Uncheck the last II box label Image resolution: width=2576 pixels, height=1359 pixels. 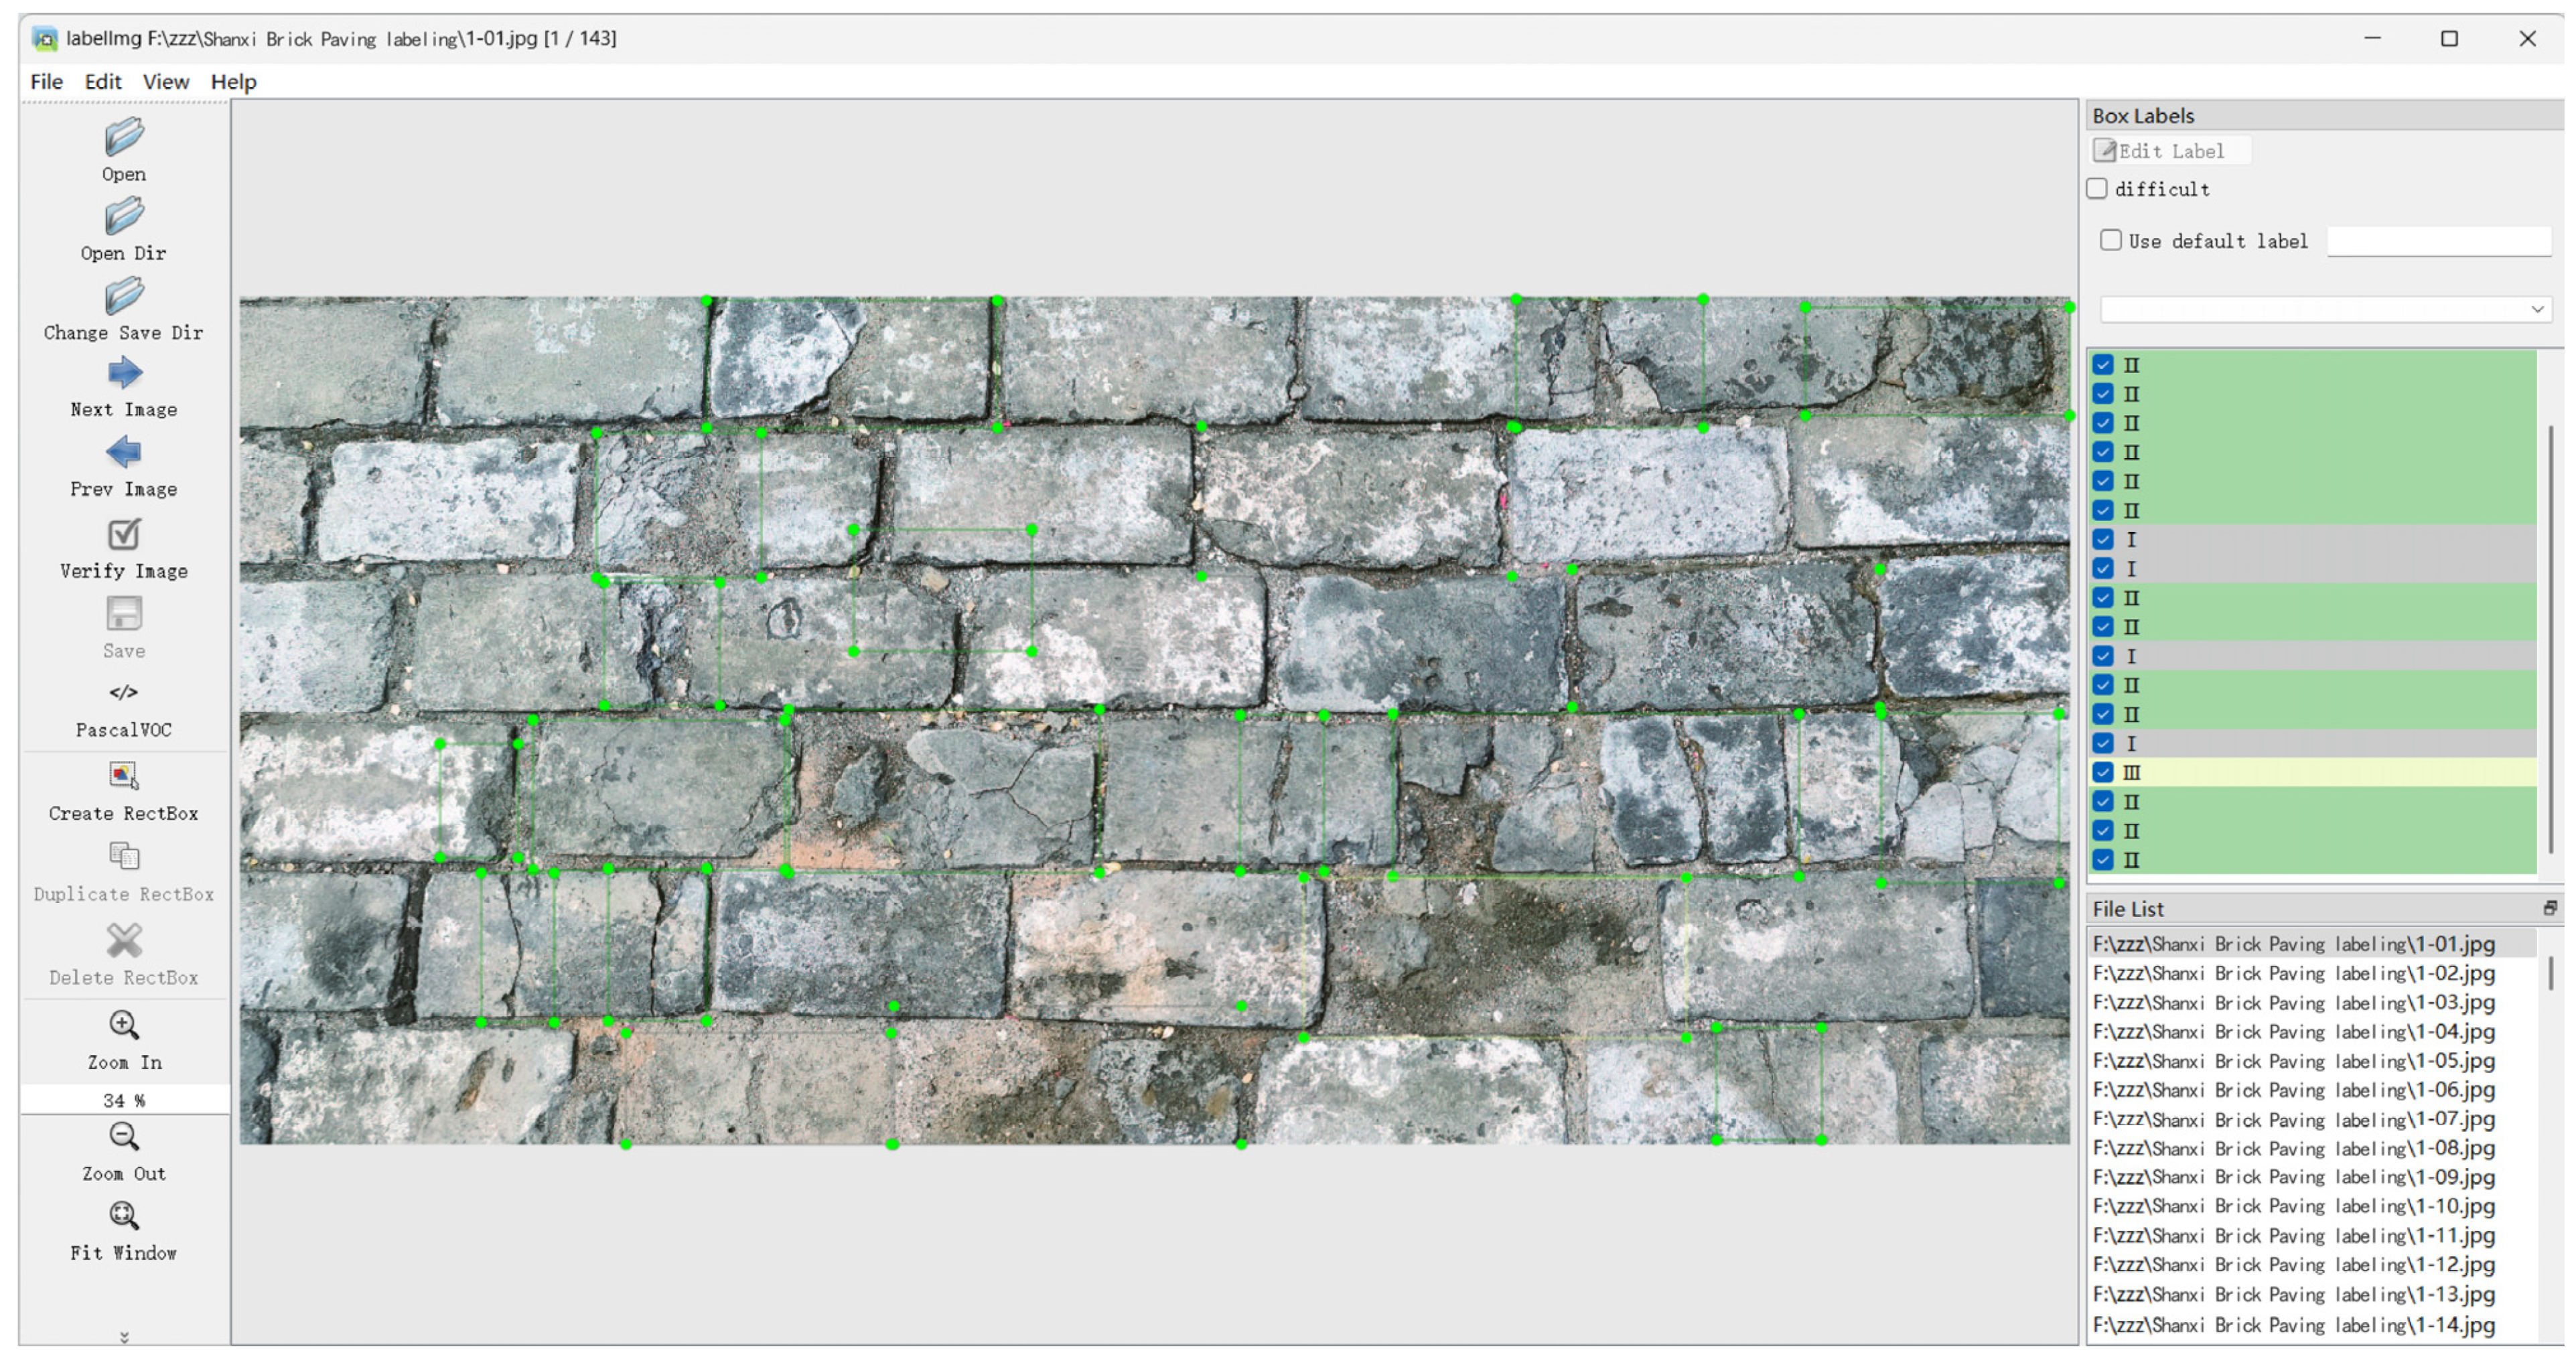point(2104,859)
